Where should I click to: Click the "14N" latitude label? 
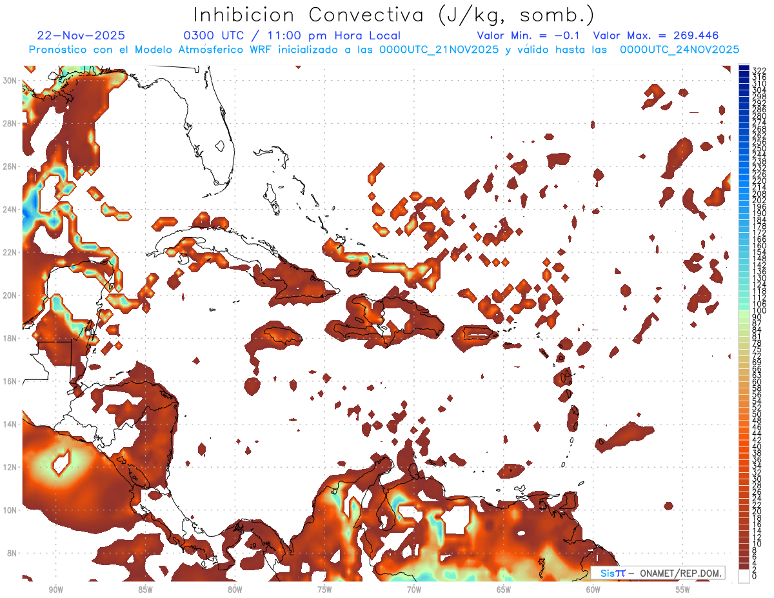point(10,424)
